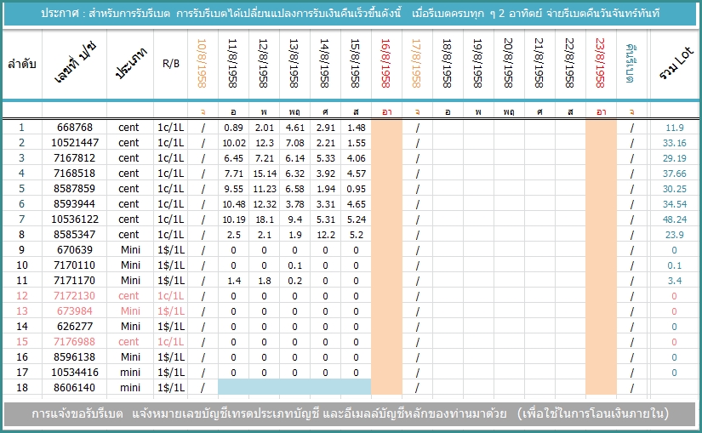Image resolution: width=702 pixels, height=433 pixels.
Task: Click the total lot value 11.9
Action: [674, 128]
